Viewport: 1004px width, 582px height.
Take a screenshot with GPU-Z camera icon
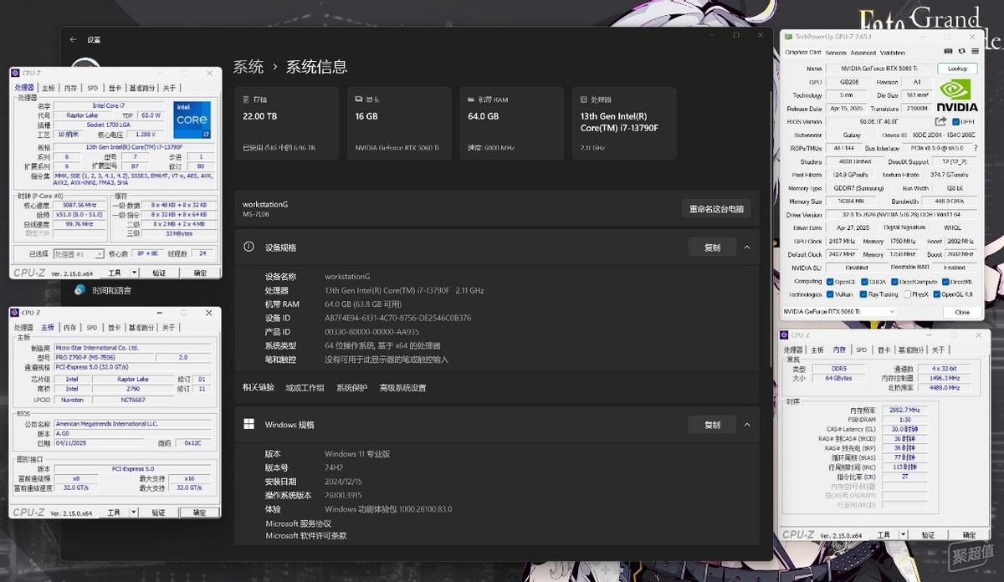pos(949,52)
